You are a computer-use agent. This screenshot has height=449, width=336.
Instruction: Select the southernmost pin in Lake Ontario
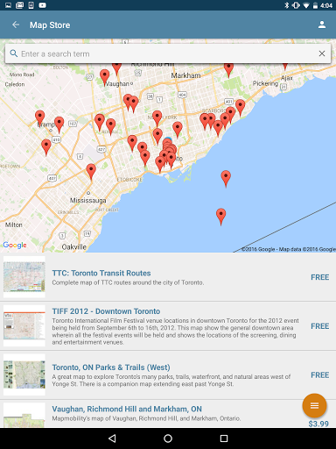click(221, 217)
